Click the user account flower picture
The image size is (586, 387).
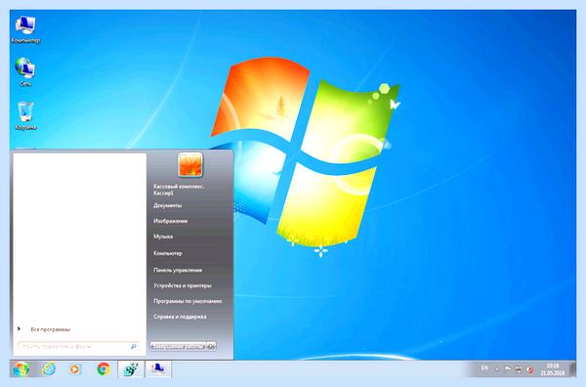(x=190, y=164)
